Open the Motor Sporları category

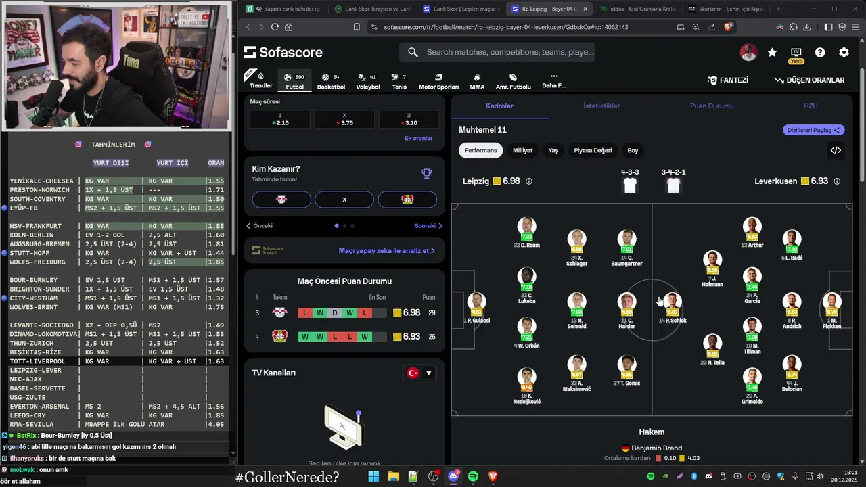(438, 81)
